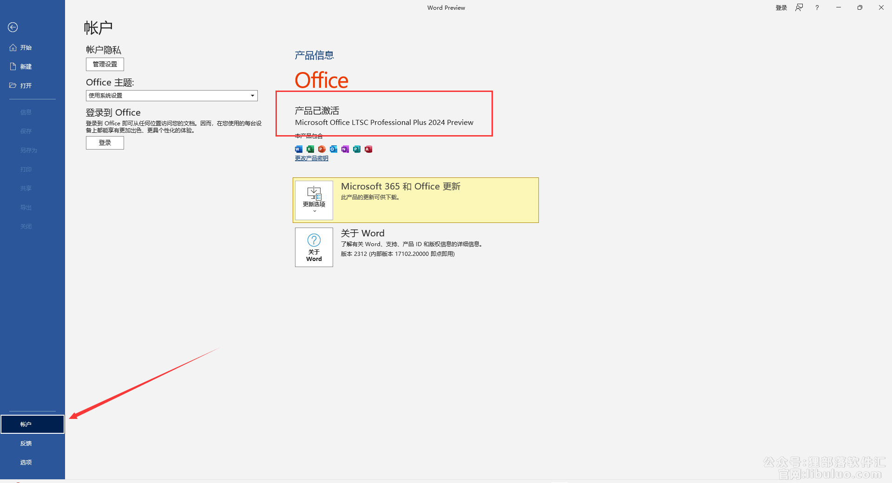Open the Home (开始) page

pyautogui.click(x=32, y=48)
